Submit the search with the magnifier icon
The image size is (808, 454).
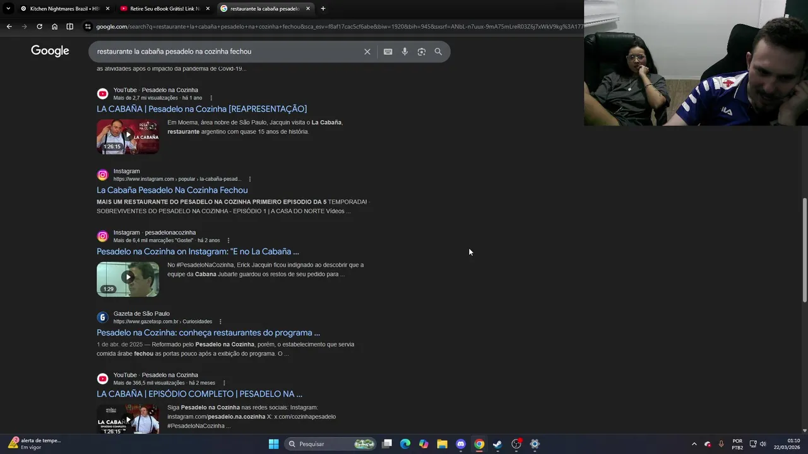click(438, 52)
